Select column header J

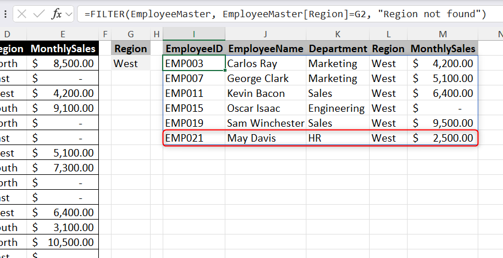pos(265,34)
